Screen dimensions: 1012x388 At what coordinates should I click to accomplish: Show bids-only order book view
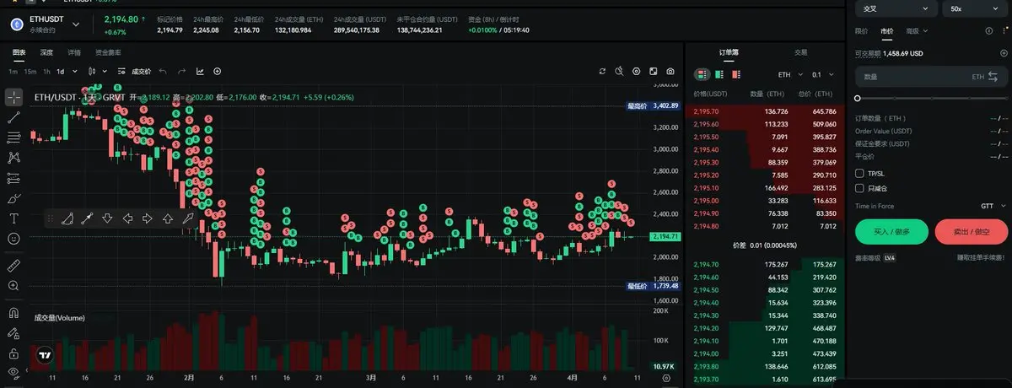(720, 74)
